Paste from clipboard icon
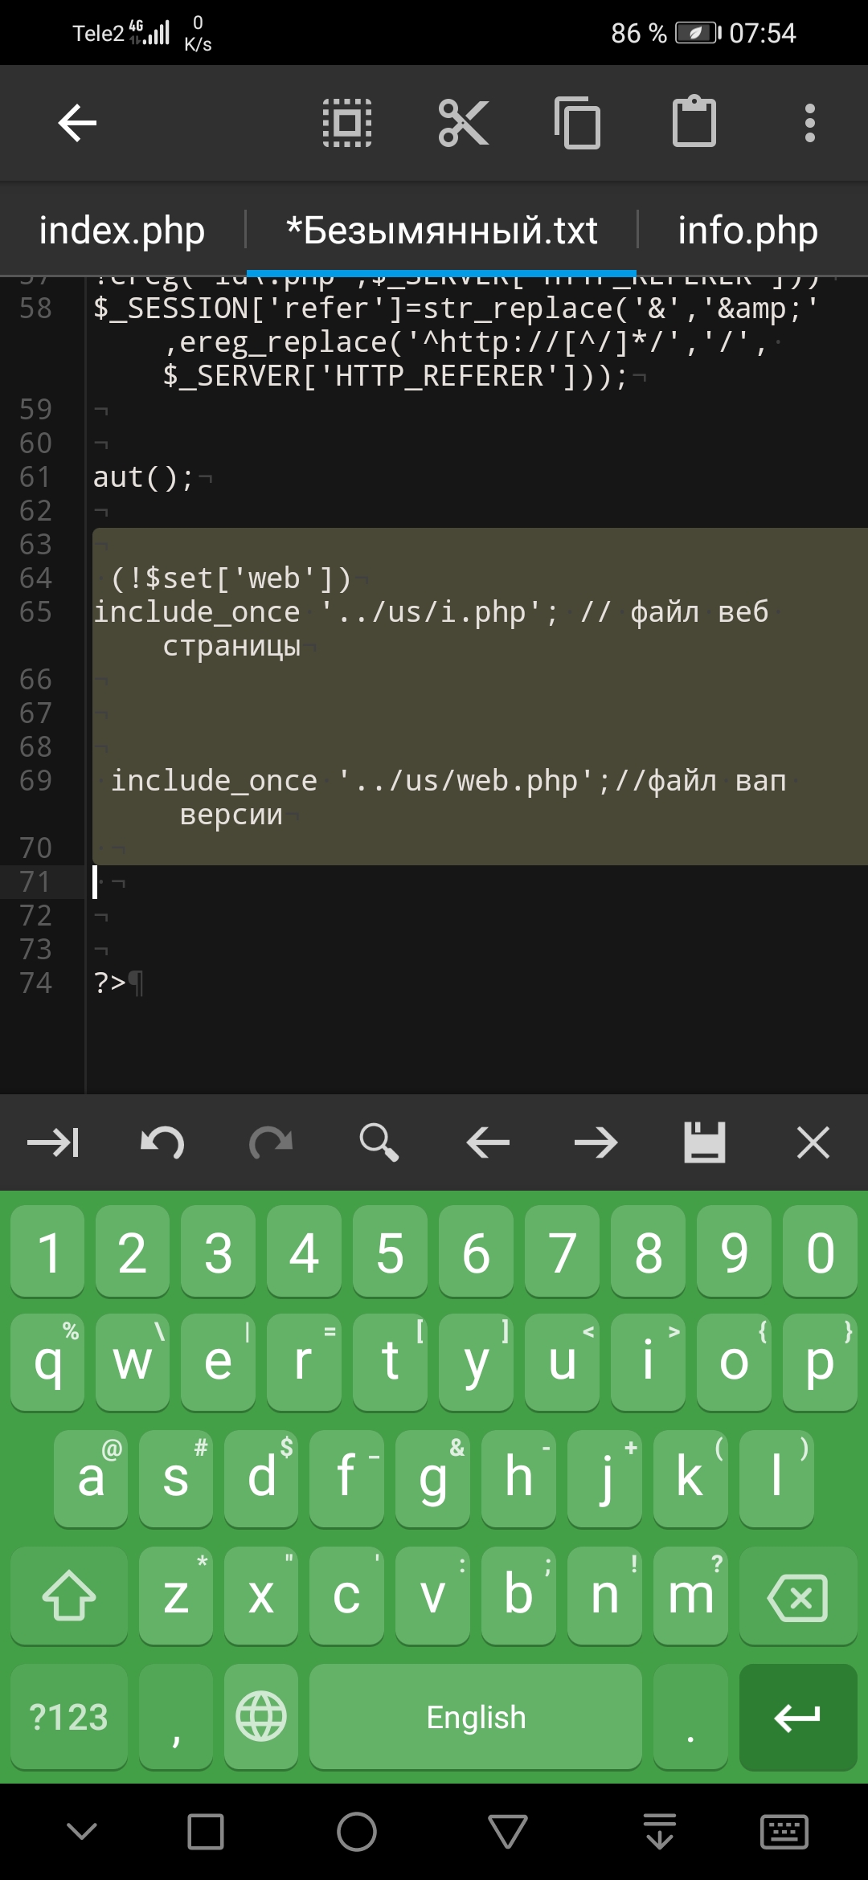Image resolution: width=868 pixels, height=1880 pixels. pos(694,123)
